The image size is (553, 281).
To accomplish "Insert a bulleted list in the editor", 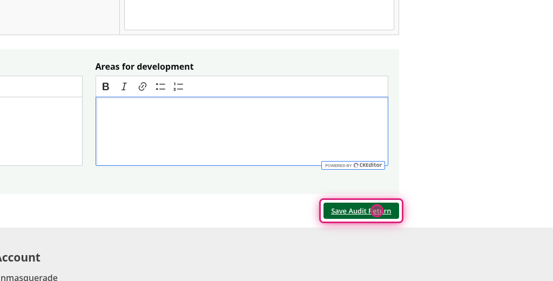I will 160,86.
